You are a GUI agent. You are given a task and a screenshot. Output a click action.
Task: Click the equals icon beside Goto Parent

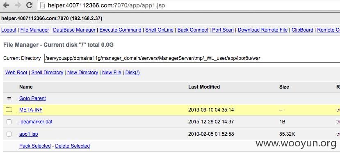click(x=9, y=98)
